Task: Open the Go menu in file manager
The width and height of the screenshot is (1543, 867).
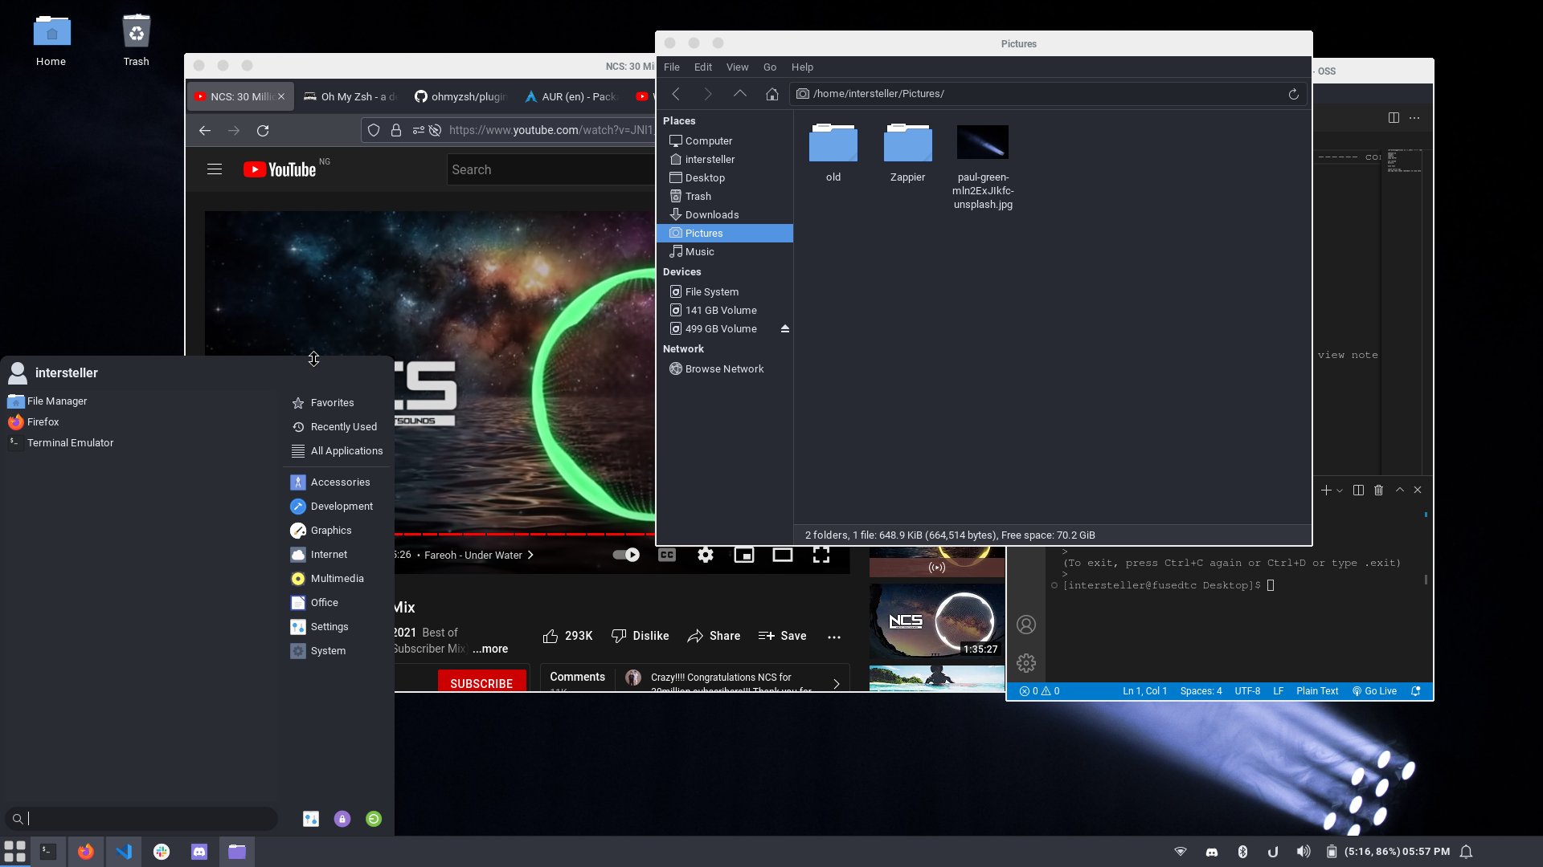Action: 770,67
